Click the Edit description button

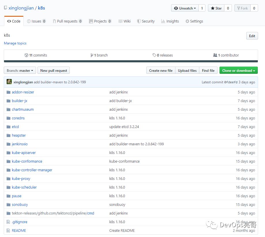click(252, 36)
